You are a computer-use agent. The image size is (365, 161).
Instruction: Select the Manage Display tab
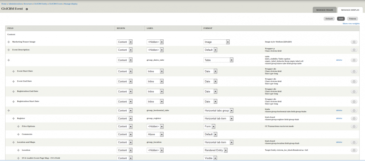point(350,10)
